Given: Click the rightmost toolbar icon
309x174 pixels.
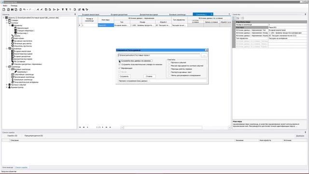Looking at the screenshot, I should 87,10.
